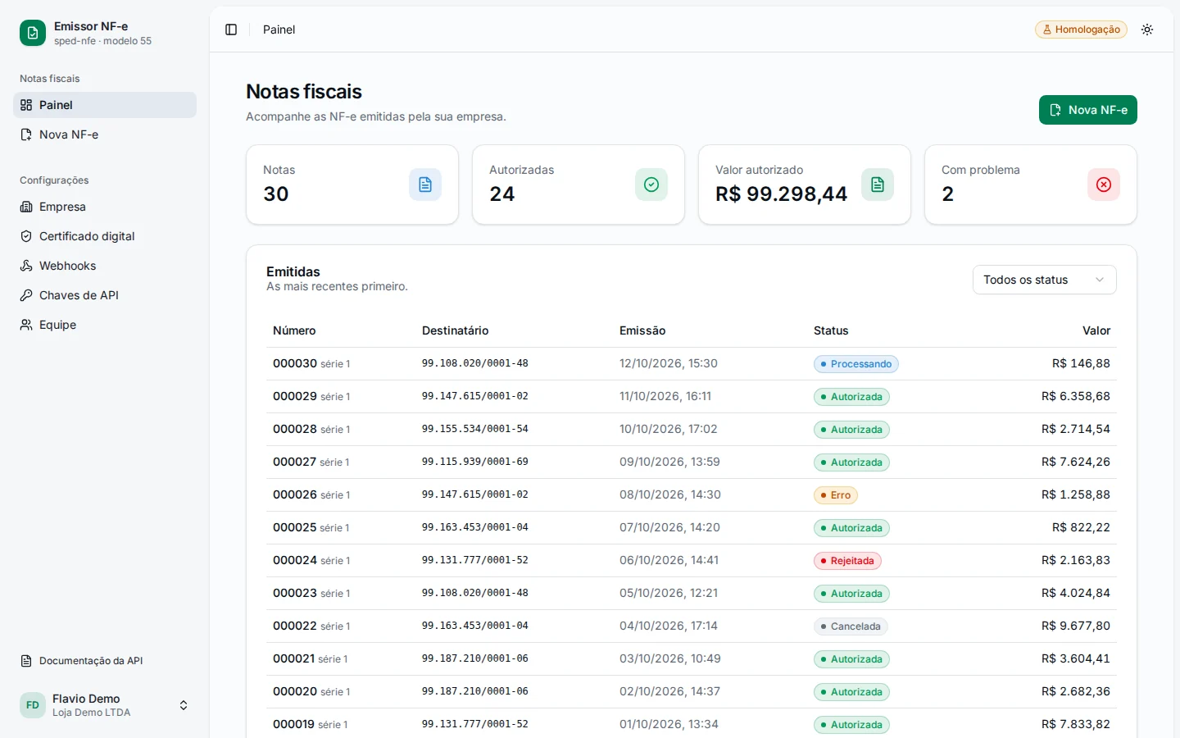Click the Webhooks icon in the sidebar
The image size is (1180, 738).
click(26, 266)
